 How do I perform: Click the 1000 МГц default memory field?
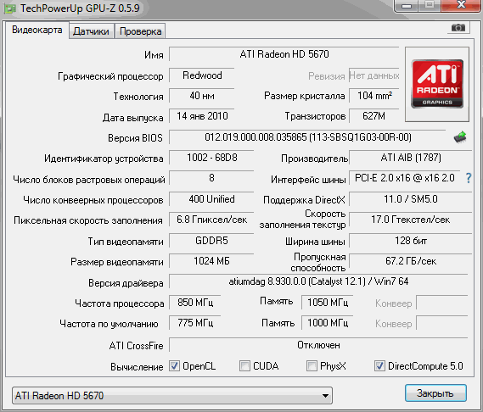point(328,323)
